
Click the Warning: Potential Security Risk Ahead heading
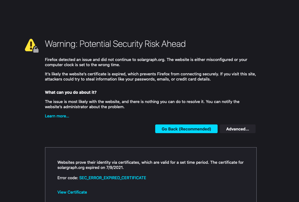click(115, 44)
